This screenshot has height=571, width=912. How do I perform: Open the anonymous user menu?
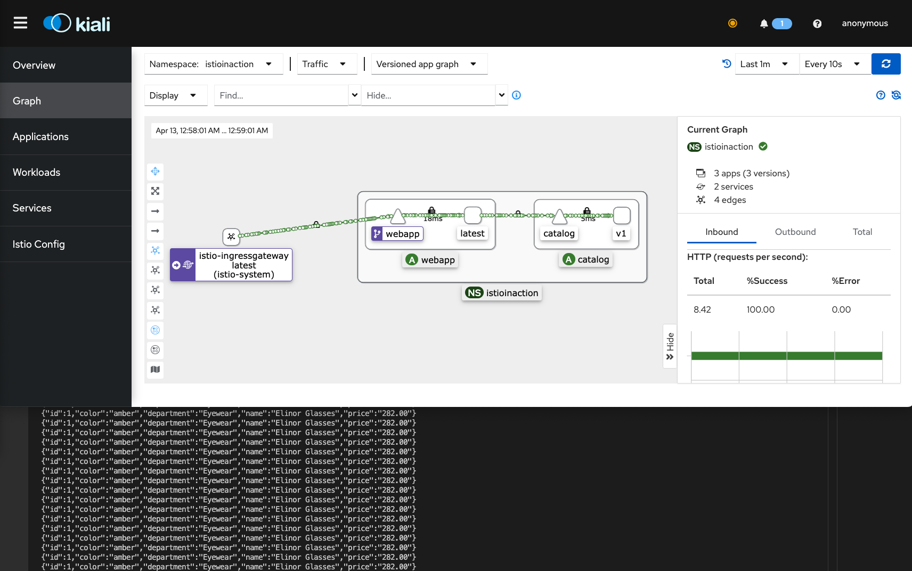click(x=865, y=23)
